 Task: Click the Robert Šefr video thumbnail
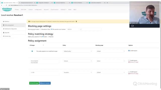tap(144, 13)
